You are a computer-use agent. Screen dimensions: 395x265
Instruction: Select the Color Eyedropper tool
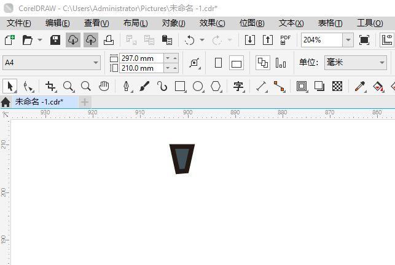point(360,86)
